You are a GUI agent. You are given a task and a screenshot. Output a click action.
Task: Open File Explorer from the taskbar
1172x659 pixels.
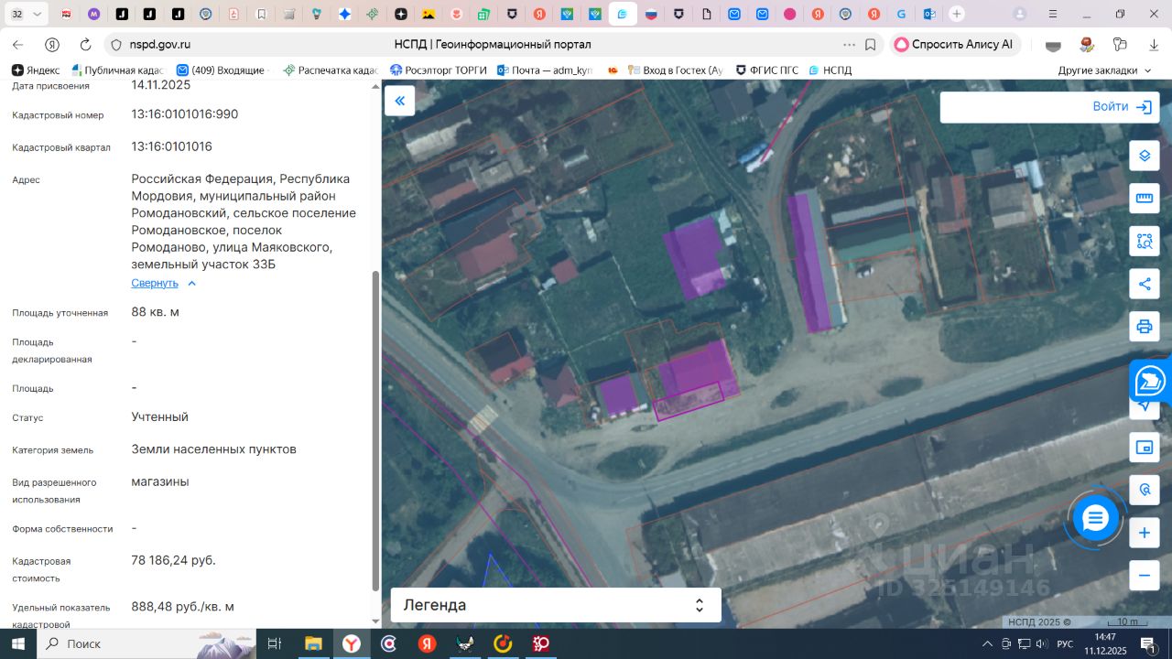pos(313,643)
